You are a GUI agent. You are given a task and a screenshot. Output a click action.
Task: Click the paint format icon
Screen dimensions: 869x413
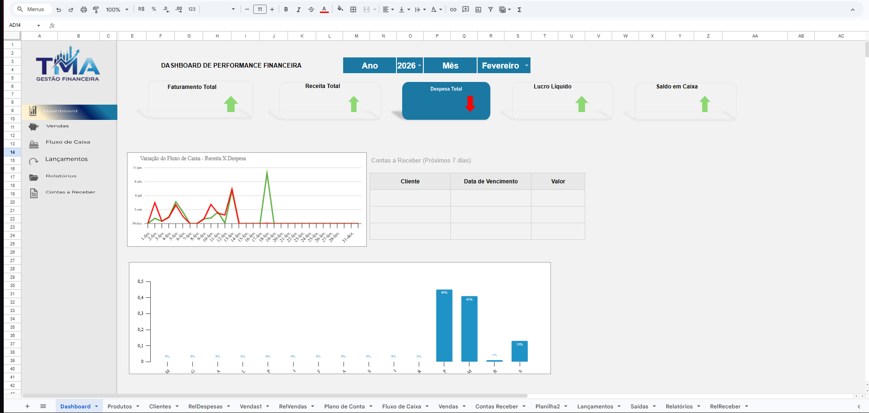pyautogui.click(x=96, y=9)
